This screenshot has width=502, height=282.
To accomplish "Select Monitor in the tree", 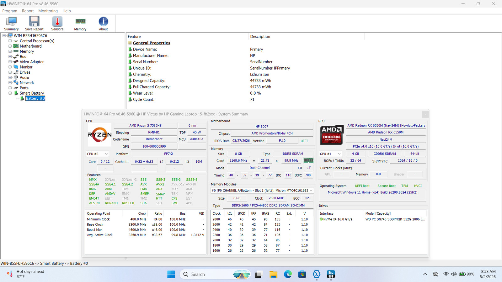I will (26, 67).
